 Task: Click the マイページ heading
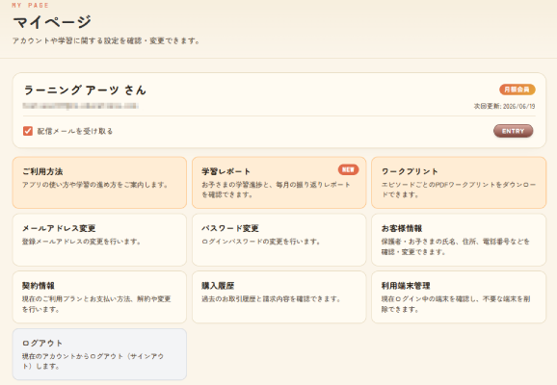pyautogui.click(x=52, y=22)
